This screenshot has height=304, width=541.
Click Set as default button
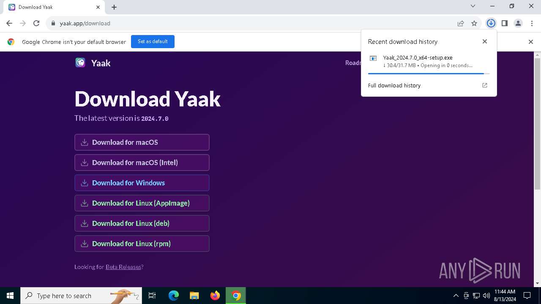click(153, 41)
